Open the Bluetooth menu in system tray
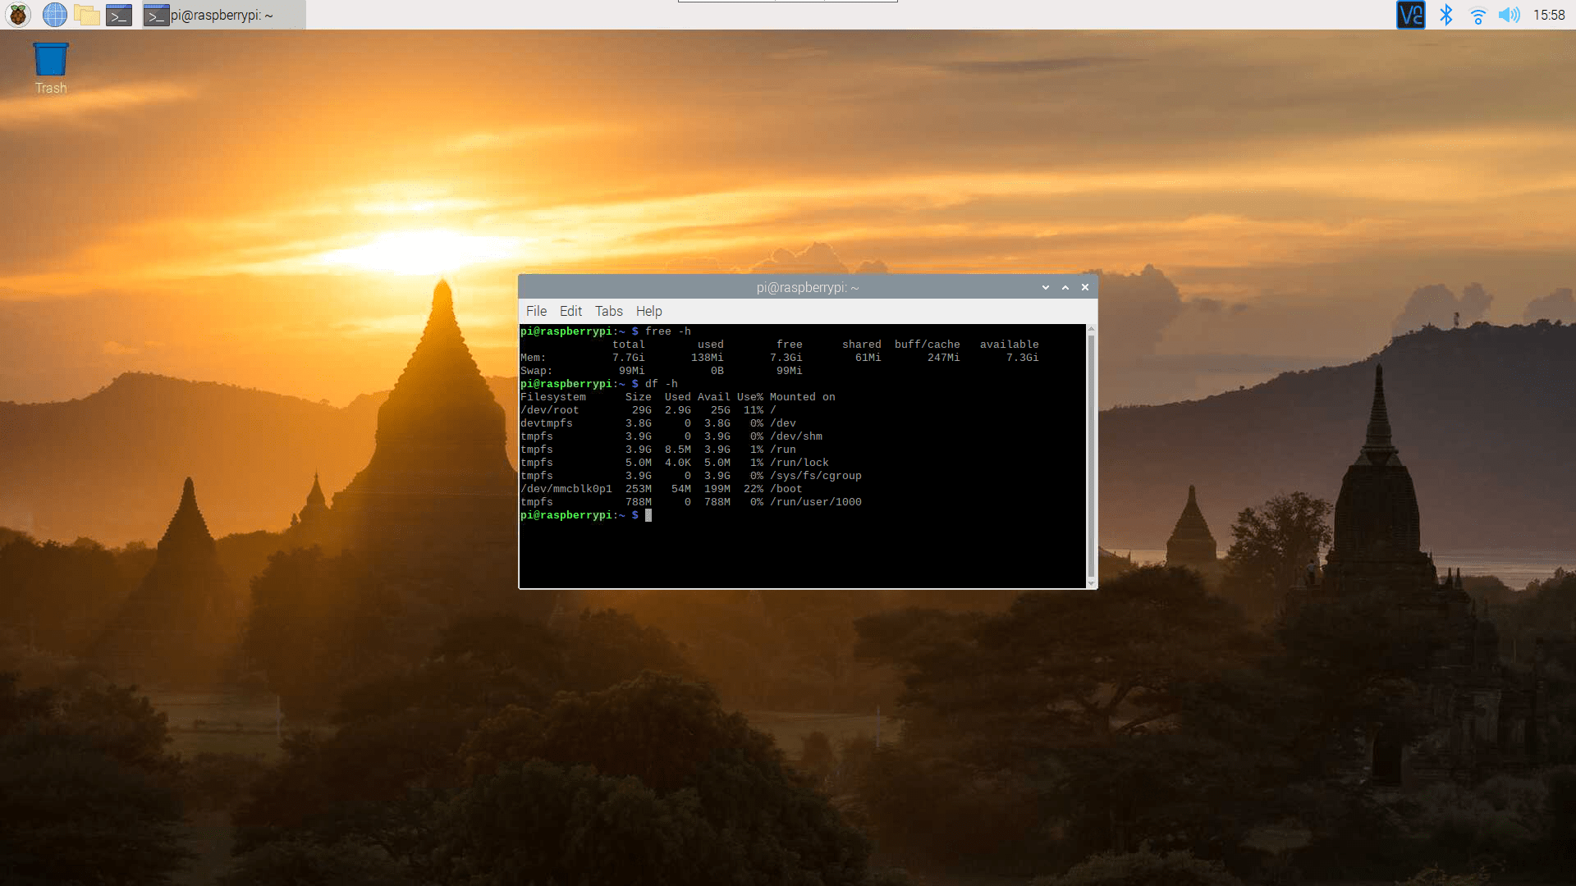Image resolution: width=1576 pixels, height=886 pixels. click(x=1446, y=15)
